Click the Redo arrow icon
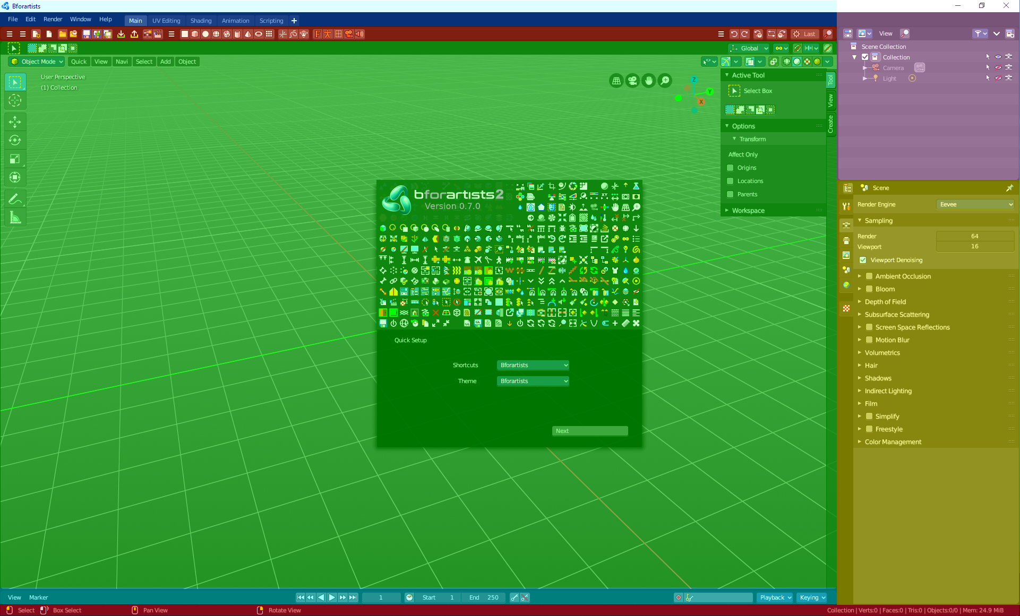Screen dimensions: 1020x616 click(744, 34)
